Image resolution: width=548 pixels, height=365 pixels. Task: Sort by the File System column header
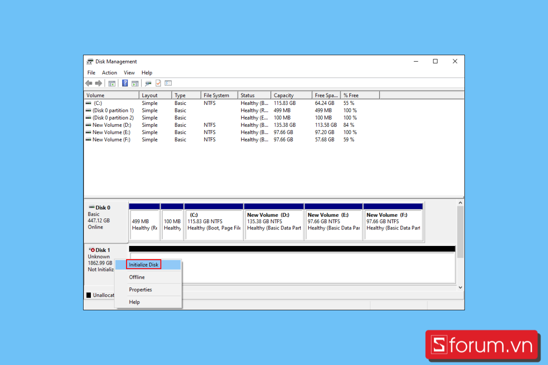[220, 95]
